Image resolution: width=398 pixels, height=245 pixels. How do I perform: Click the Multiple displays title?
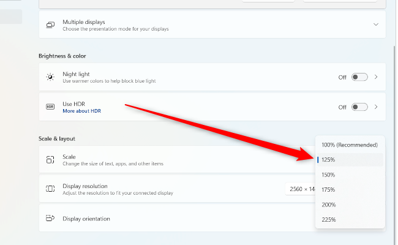[83, 22]
